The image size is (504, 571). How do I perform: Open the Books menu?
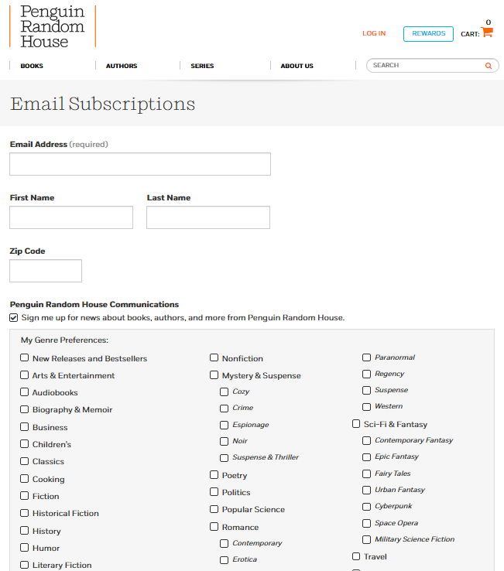click(32, 66)
